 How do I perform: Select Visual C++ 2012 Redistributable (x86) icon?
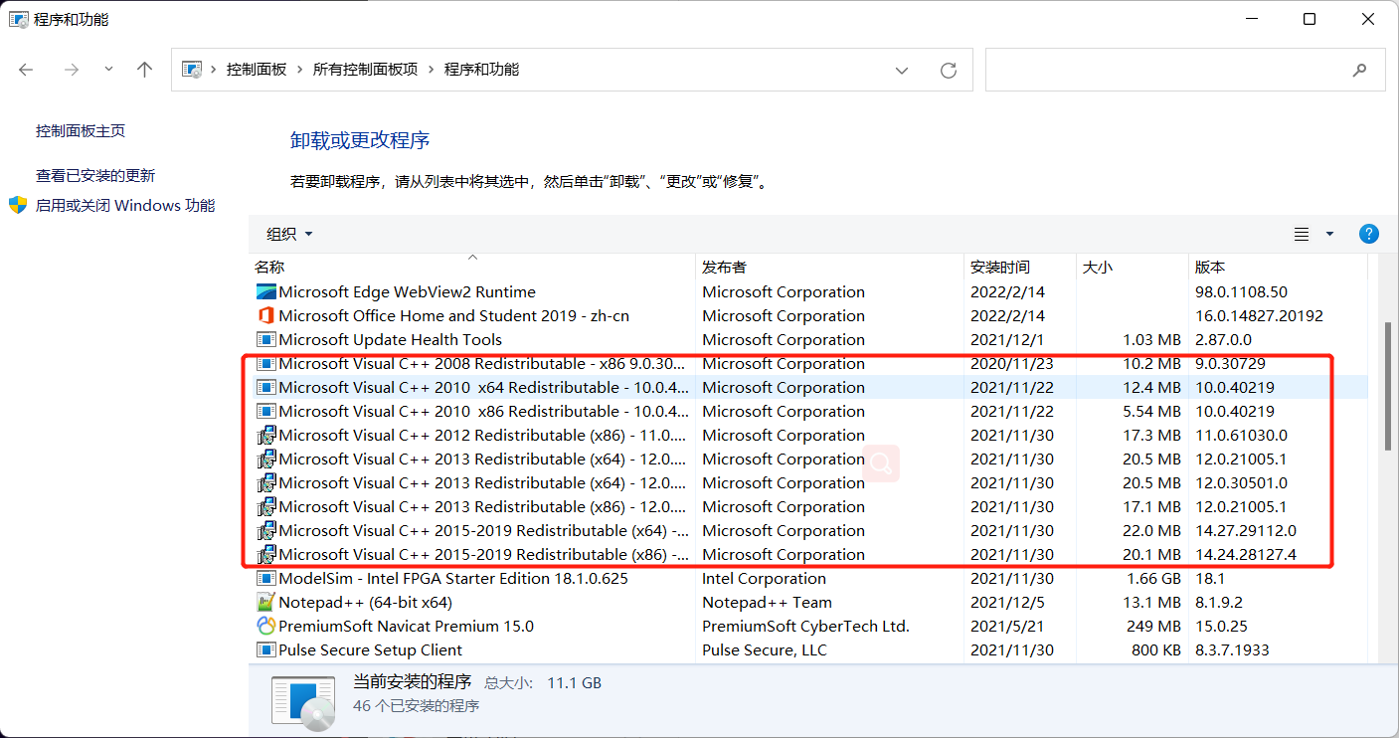coord(265,436)
